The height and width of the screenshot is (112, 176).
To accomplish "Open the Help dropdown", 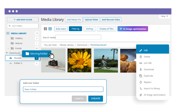I will pos(164,17).
